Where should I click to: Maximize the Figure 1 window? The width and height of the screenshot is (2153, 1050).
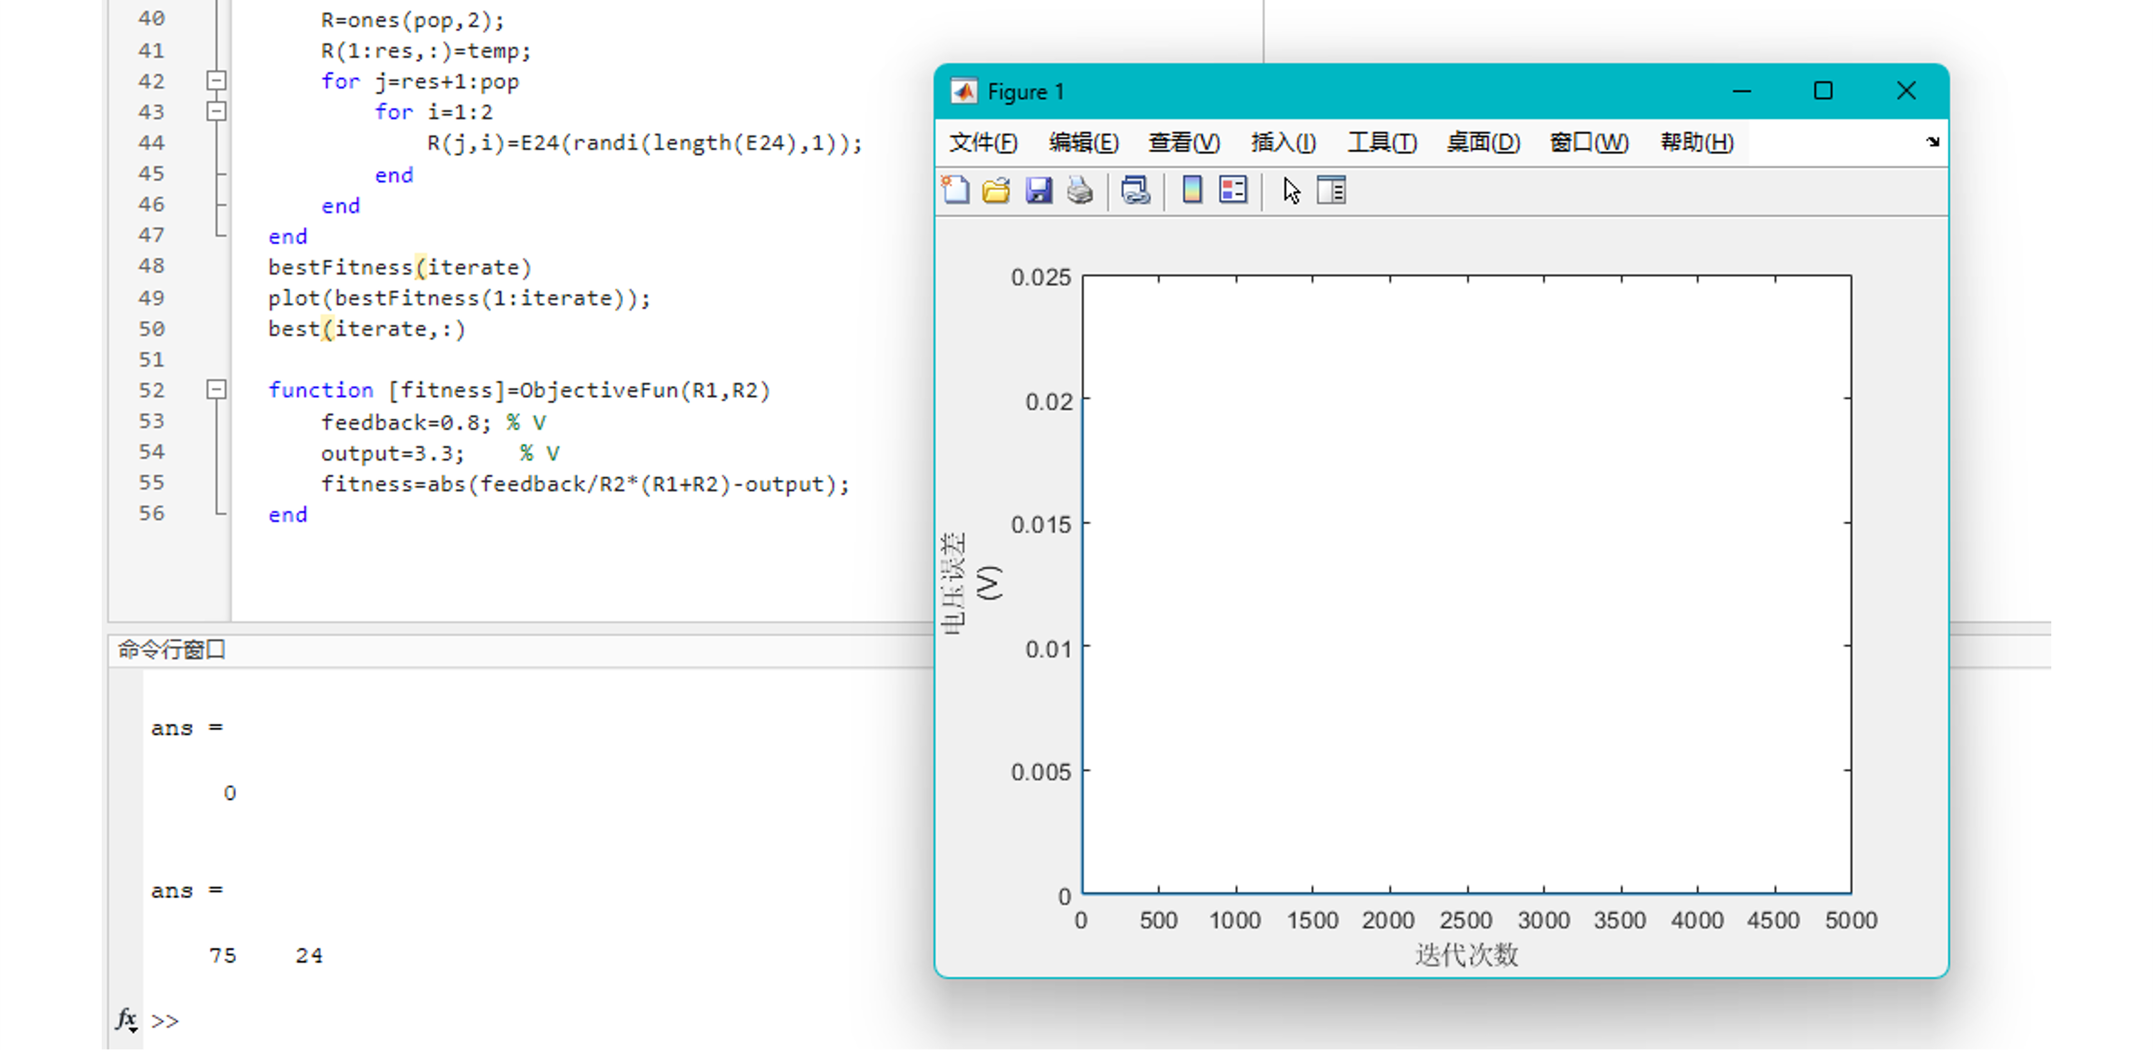click(x=1823, y=91)
